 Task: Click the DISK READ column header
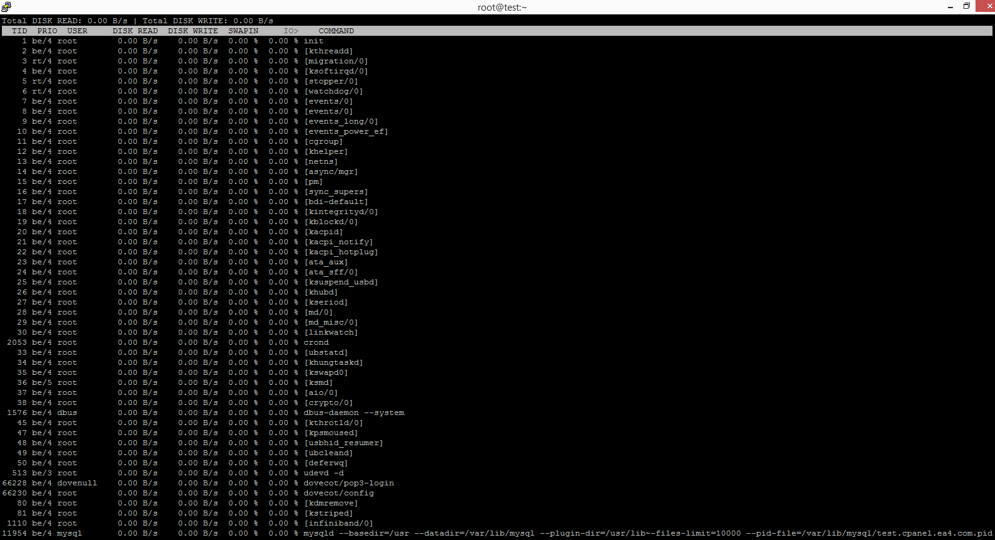point(135,31)
